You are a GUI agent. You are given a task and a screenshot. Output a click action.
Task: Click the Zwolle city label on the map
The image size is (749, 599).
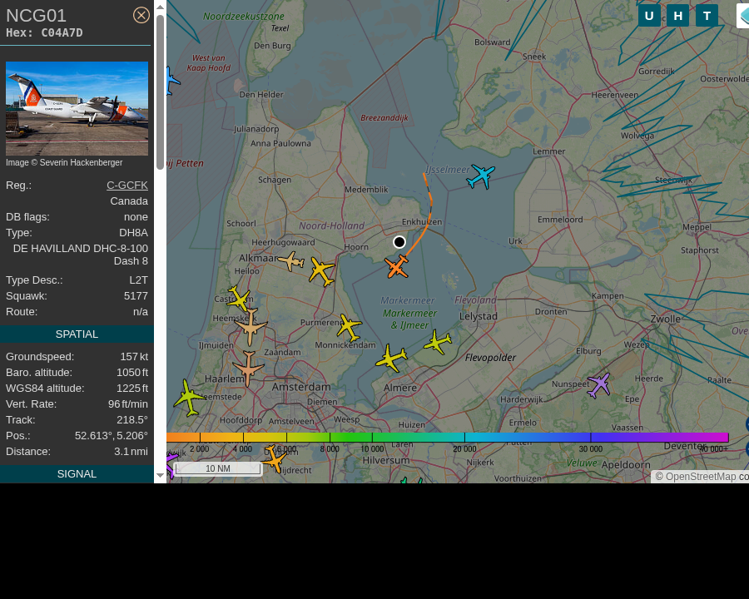click(666, 319)
